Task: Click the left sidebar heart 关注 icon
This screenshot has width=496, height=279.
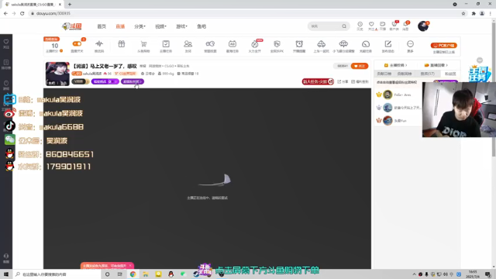Action: coord(6,43)
